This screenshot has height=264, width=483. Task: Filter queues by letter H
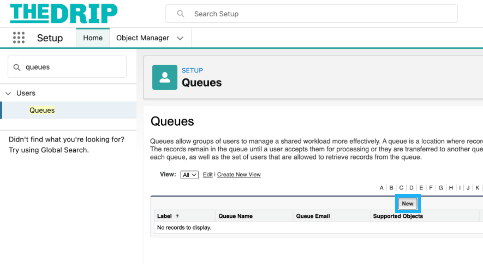451,188
